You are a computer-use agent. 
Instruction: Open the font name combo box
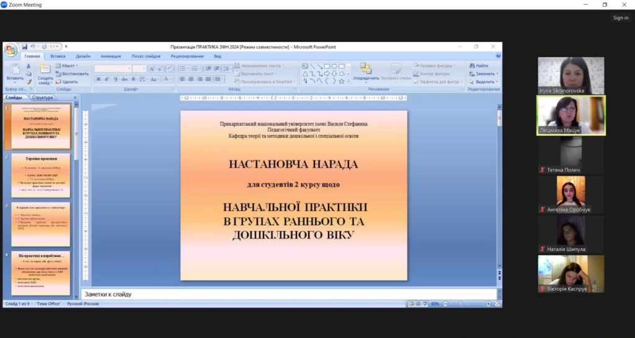point(112,68)
